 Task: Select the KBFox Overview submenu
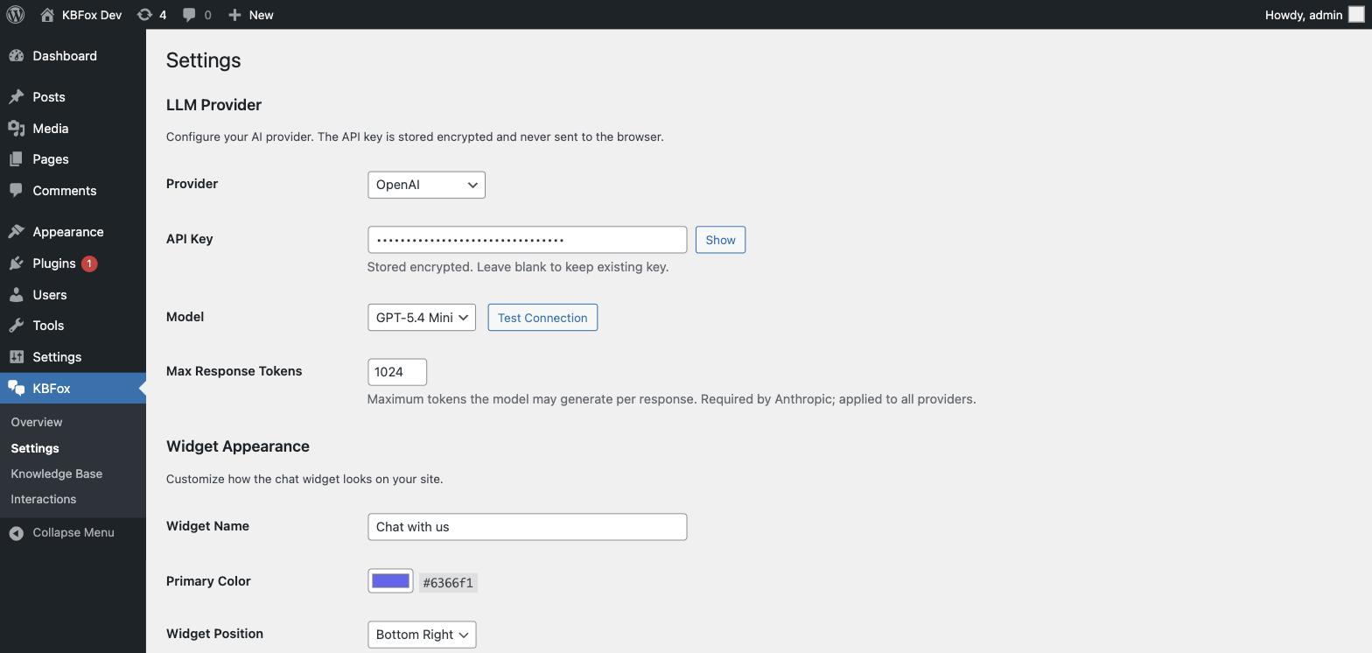coord(37,422)
